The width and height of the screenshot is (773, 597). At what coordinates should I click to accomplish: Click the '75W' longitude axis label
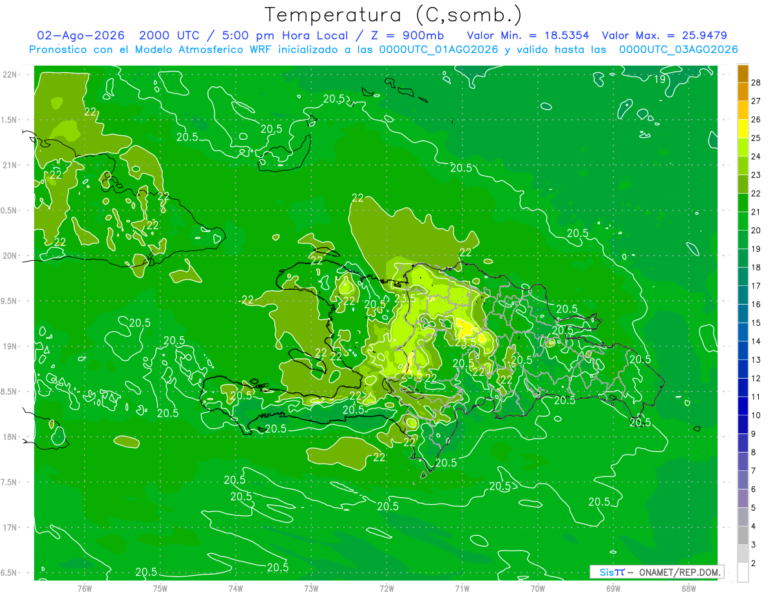click(x=160, y=588)
